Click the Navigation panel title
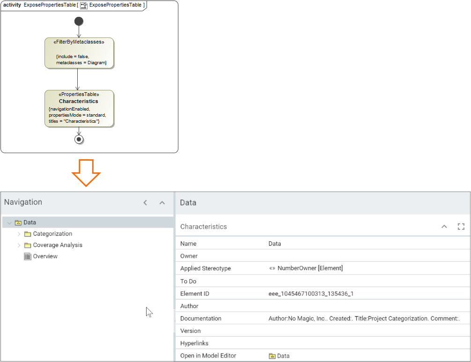 click(x=23, y=202)
